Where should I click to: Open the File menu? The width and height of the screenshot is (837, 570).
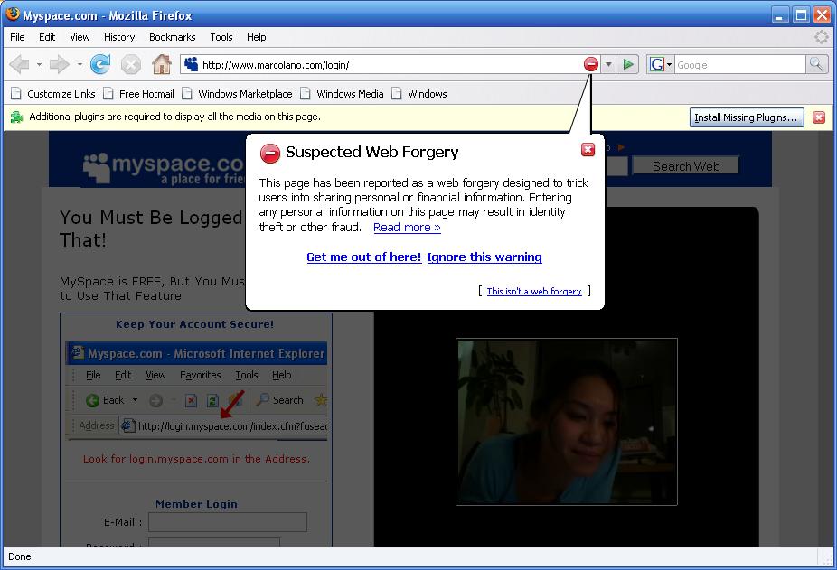tap(17, 37)
